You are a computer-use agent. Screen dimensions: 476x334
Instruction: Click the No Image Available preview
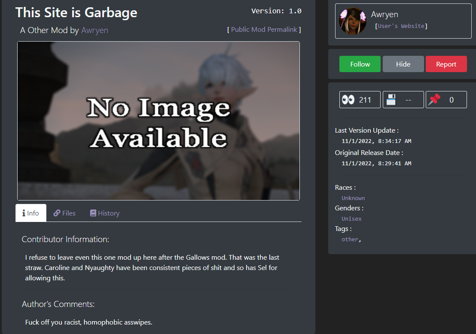159,121
